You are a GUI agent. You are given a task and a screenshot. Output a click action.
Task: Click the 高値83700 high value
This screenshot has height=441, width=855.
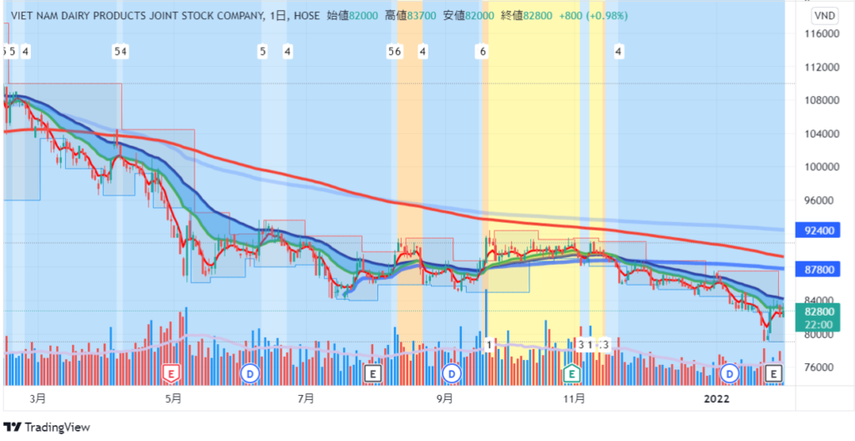pyautogui.click(x=411, y=16)
